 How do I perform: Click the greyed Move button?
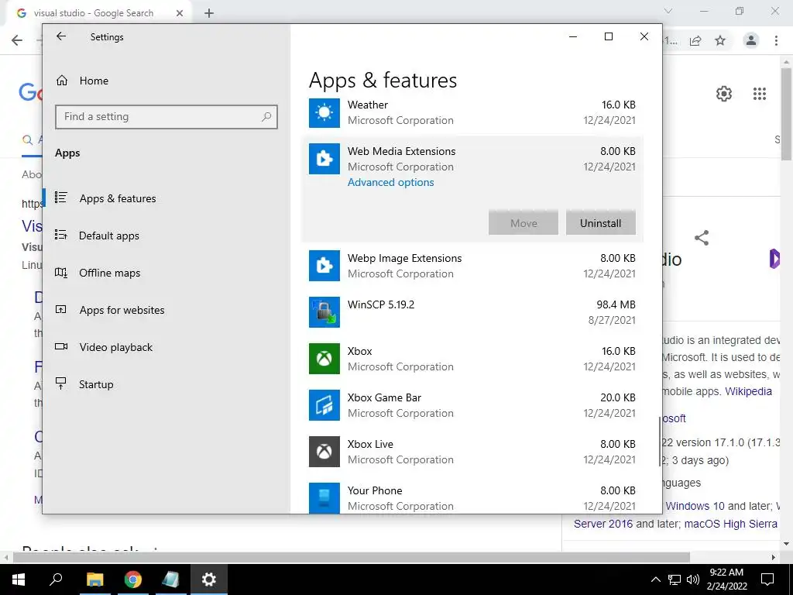[x=524, y=223]
